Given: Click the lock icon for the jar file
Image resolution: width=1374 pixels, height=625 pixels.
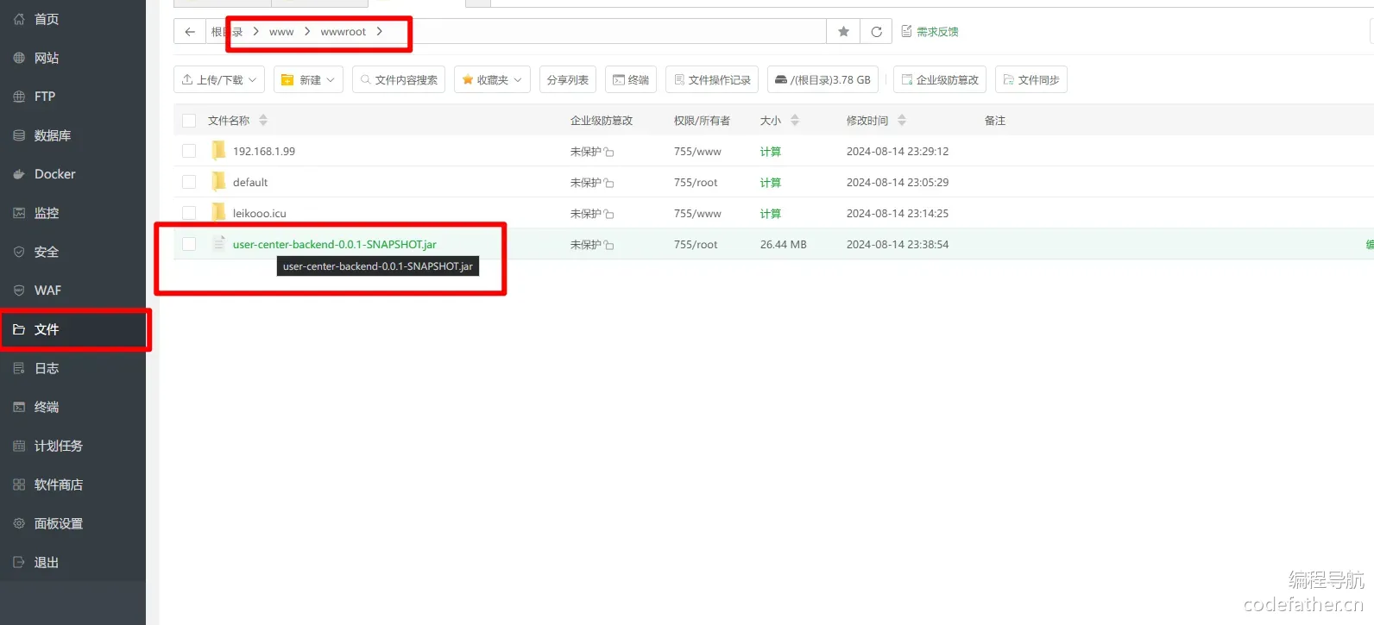Looking at the screenshot, I should point(608,245).
